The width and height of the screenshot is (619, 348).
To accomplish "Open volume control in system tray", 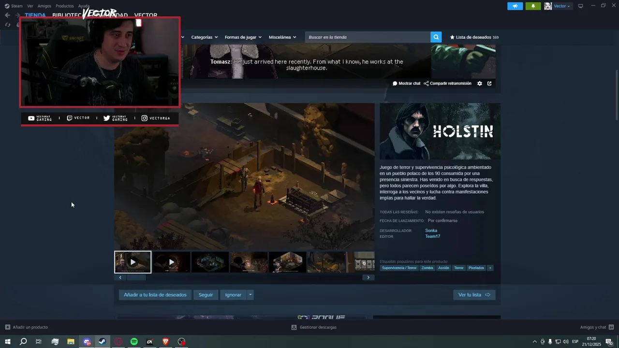I will [566, 342].
